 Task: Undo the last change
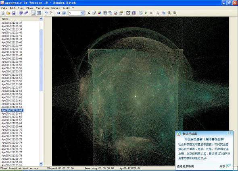[x=46, y=13]
